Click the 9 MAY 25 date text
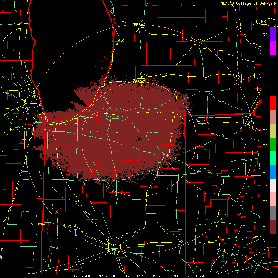 tap(178, 276)
